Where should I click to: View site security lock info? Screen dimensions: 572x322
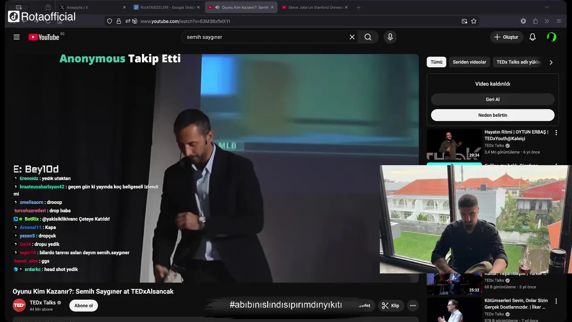pos(119,21)
